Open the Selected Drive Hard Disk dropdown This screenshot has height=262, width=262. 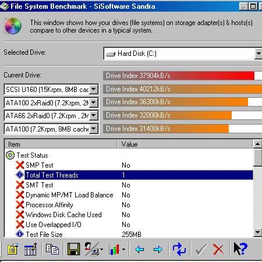point(259,54)
